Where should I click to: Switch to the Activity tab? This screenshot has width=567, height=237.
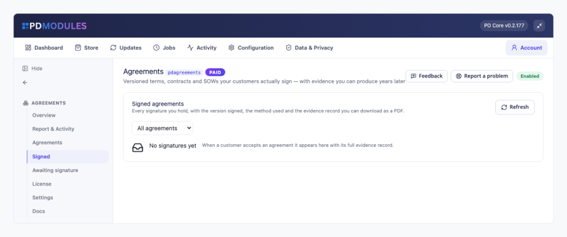point(202,48)
